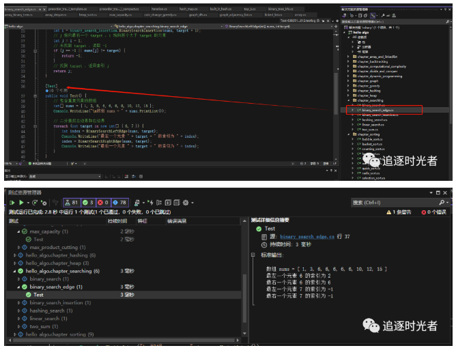Click the test list horizontal scrollbar

tap(124, 340)
